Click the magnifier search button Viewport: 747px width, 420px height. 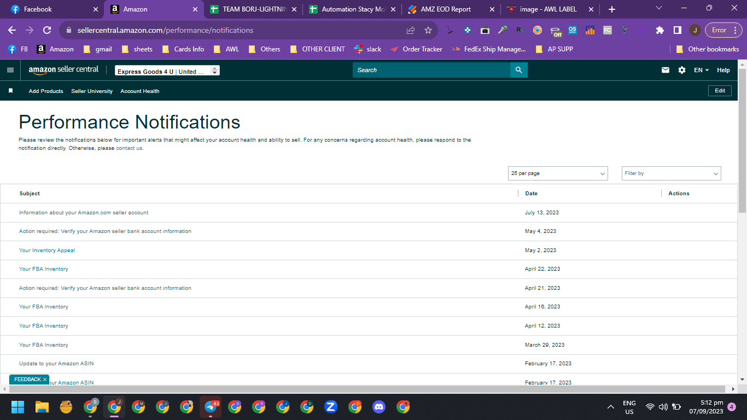[x=518, y=70]
